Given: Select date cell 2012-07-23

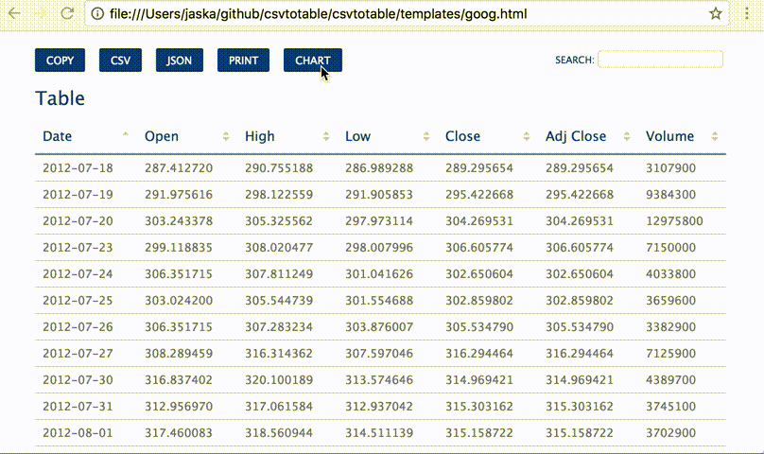Looking at the screenshot, I should click(x=78, y=247).
